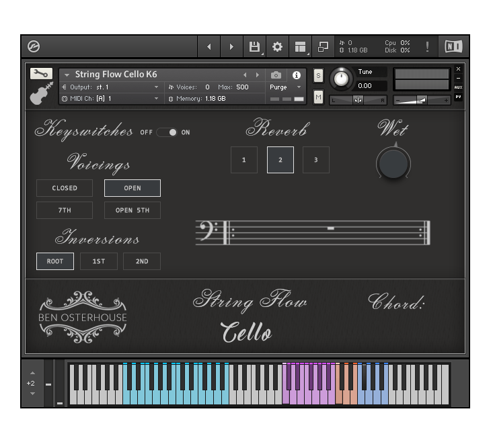Choose the CLOSED voicing button
491x440 pixels.
click(65, 188)
